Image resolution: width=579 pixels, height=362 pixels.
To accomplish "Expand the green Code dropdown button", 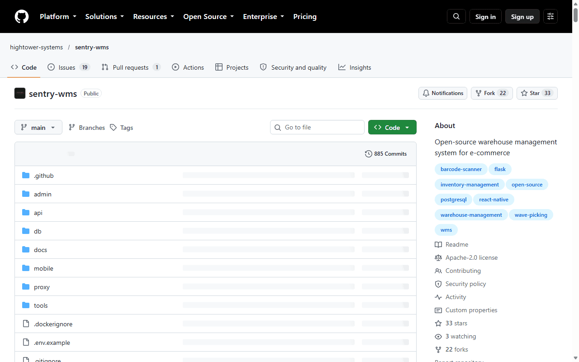I will (392, 128).
